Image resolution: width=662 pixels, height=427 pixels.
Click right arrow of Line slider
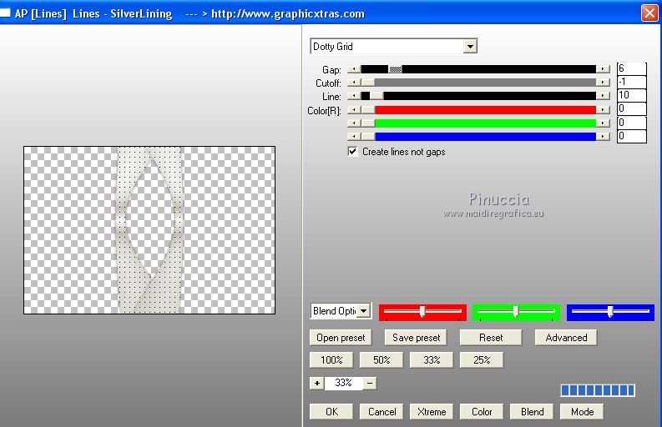point(603,96)
